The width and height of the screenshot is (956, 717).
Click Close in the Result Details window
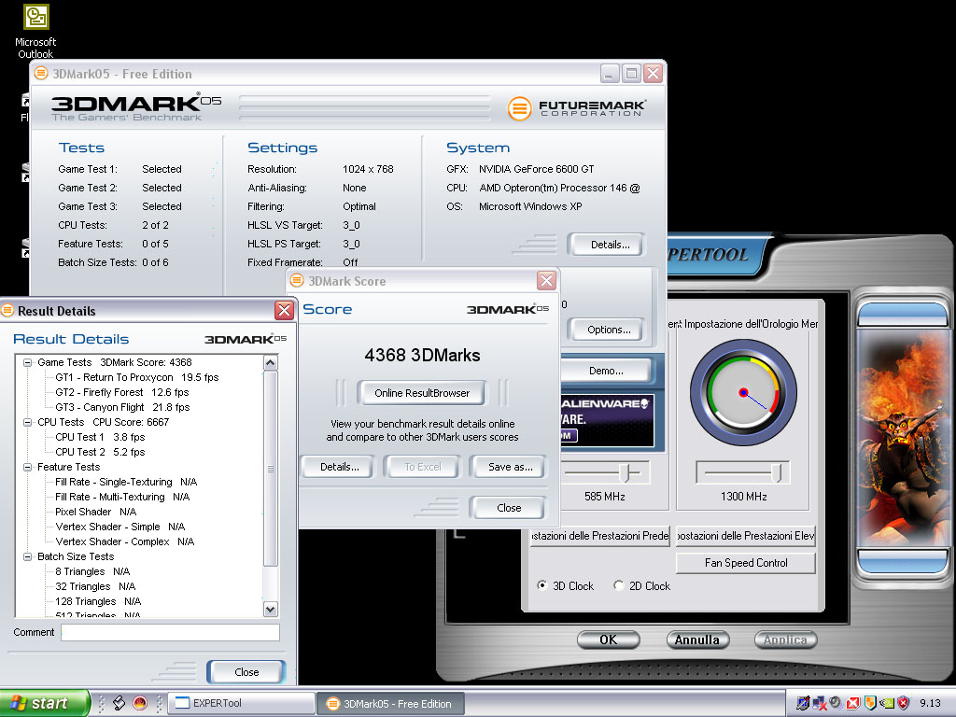(x=246, y=672)
